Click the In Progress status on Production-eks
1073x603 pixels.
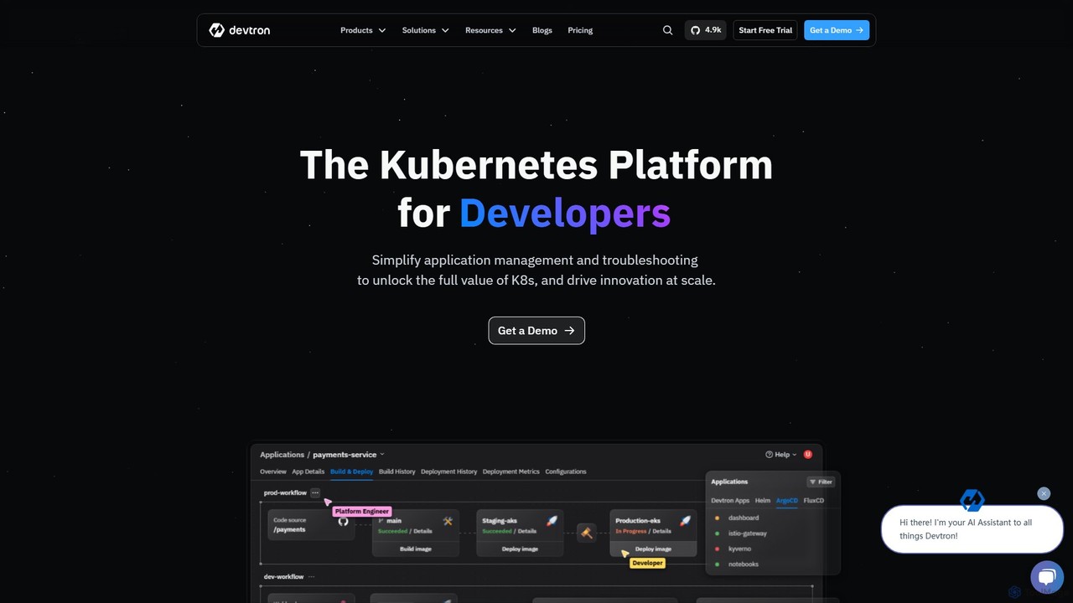(x=631, y=531)
